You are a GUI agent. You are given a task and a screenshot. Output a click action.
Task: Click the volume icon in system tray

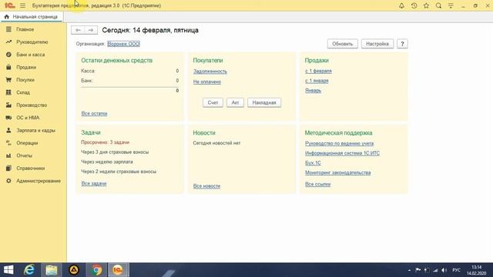pyautogui.click(x=444, y=270)
